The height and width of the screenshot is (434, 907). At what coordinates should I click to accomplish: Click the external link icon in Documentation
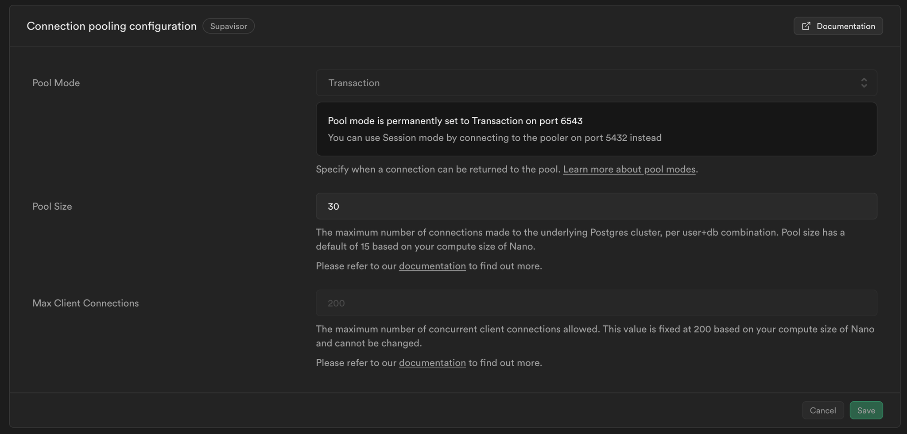pyautogui.click(x=806, y=26)
